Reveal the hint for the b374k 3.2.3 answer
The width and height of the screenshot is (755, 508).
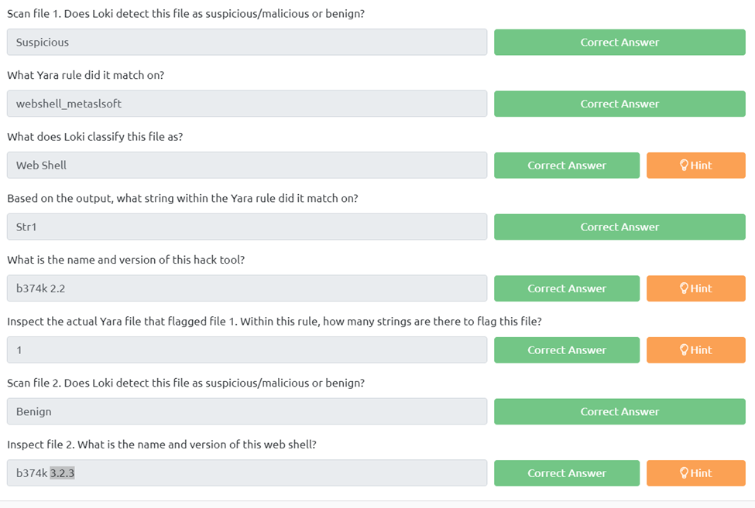[x=695, y=473]
